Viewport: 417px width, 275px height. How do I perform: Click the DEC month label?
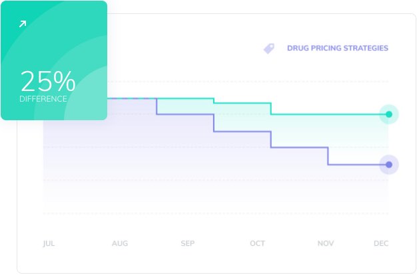tap(381, 244)
